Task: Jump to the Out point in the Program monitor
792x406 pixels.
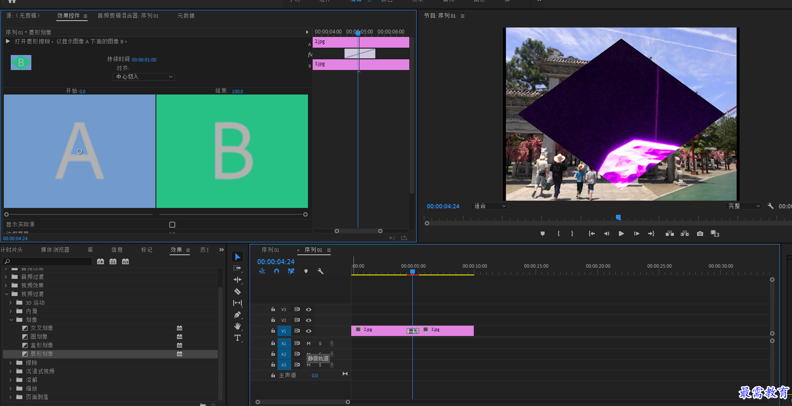Action: (x=651, y=234)
